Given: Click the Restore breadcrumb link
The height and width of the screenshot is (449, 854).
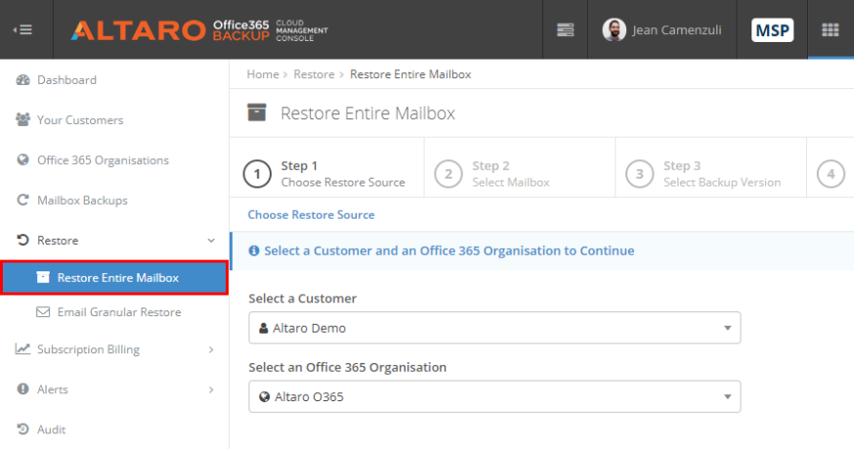Looking at the screenshot, I should (314, 74).
